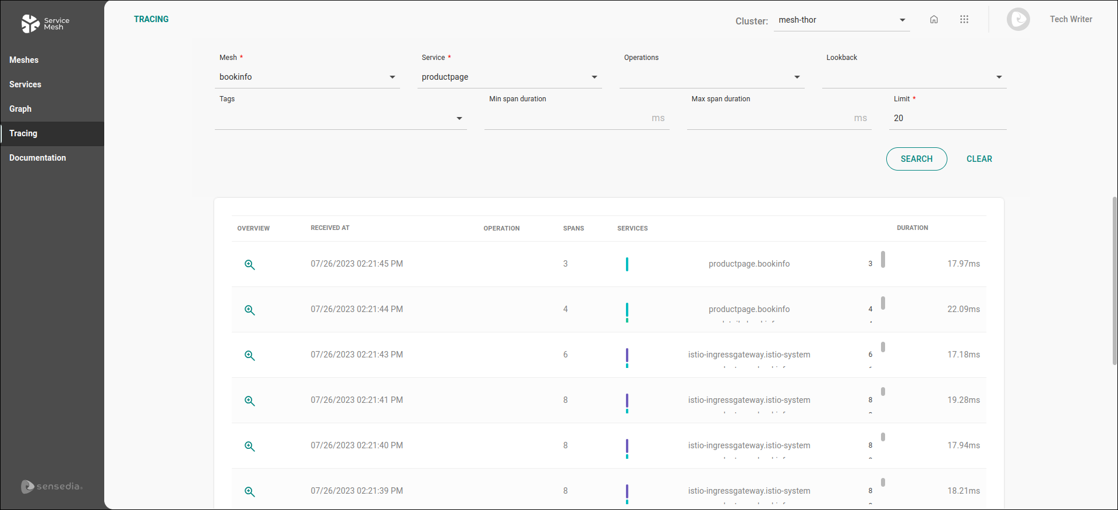Open trace overview for 02:21:39 PM row
The height and width of the screenshot is (510, 1118).
coord(250,491)
